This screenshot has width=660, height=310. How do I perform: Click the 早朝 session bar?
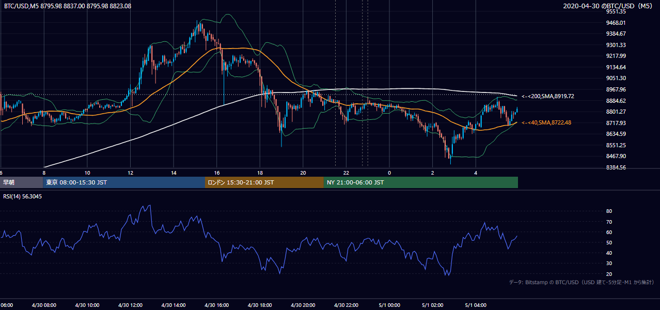pos(21,182)
